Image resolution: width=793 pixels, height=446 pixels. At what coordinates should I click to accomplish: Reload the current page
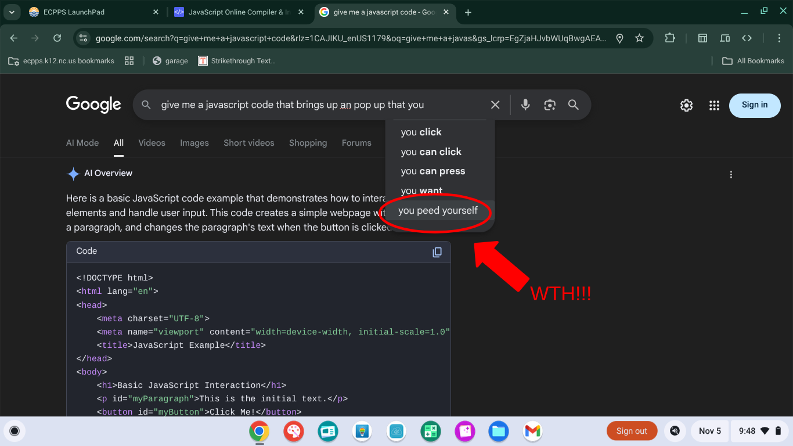click(x=57, y=38)
